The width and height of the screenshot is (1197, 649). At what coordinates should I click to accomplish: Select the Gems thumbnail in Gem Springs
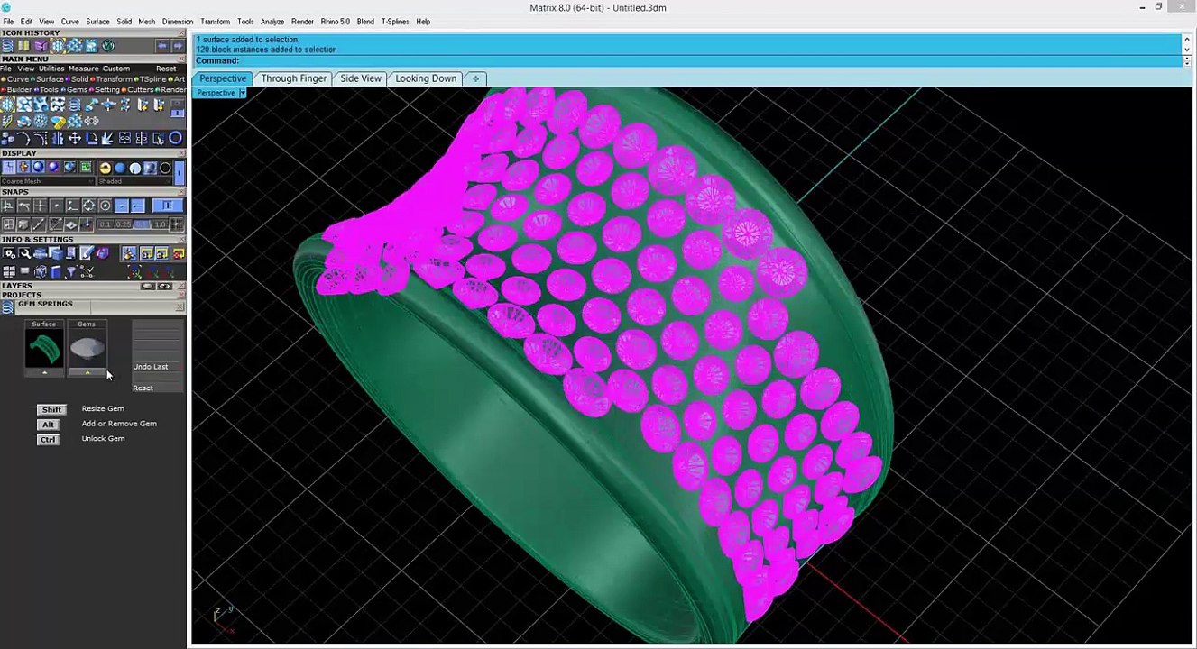point(87,348)
